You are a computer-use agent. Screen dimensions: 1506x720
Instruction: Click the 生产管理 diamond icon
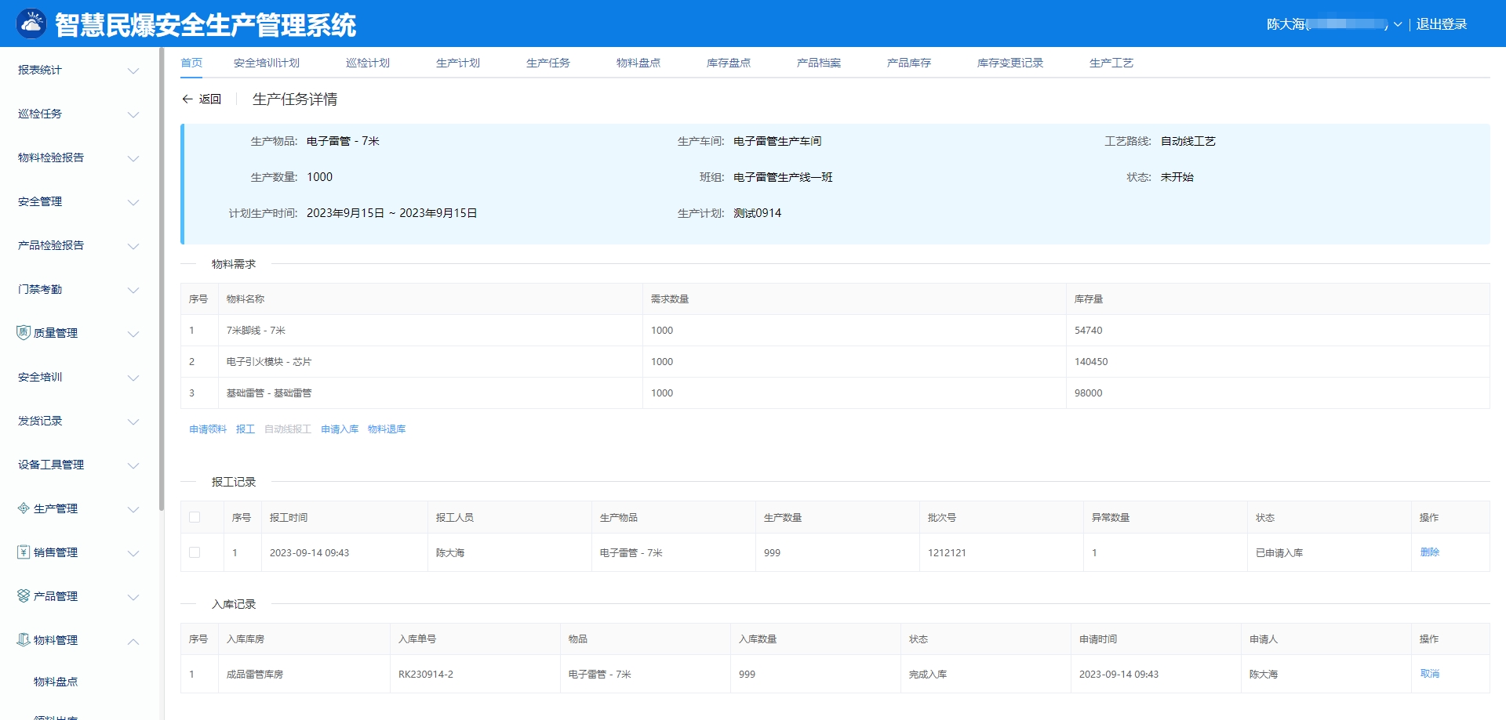pos(24,508)
